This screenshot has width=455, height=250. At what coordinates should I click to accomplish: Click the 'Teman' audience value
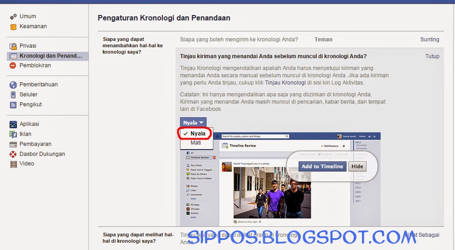point(323,40)
